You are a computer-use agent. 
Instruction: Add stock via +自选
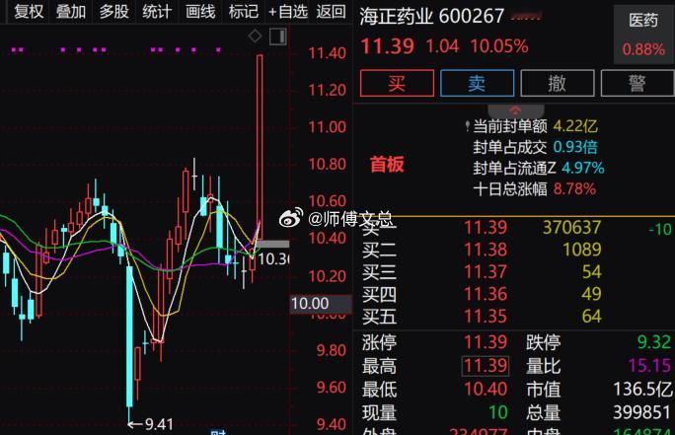(x=287, y=12)
